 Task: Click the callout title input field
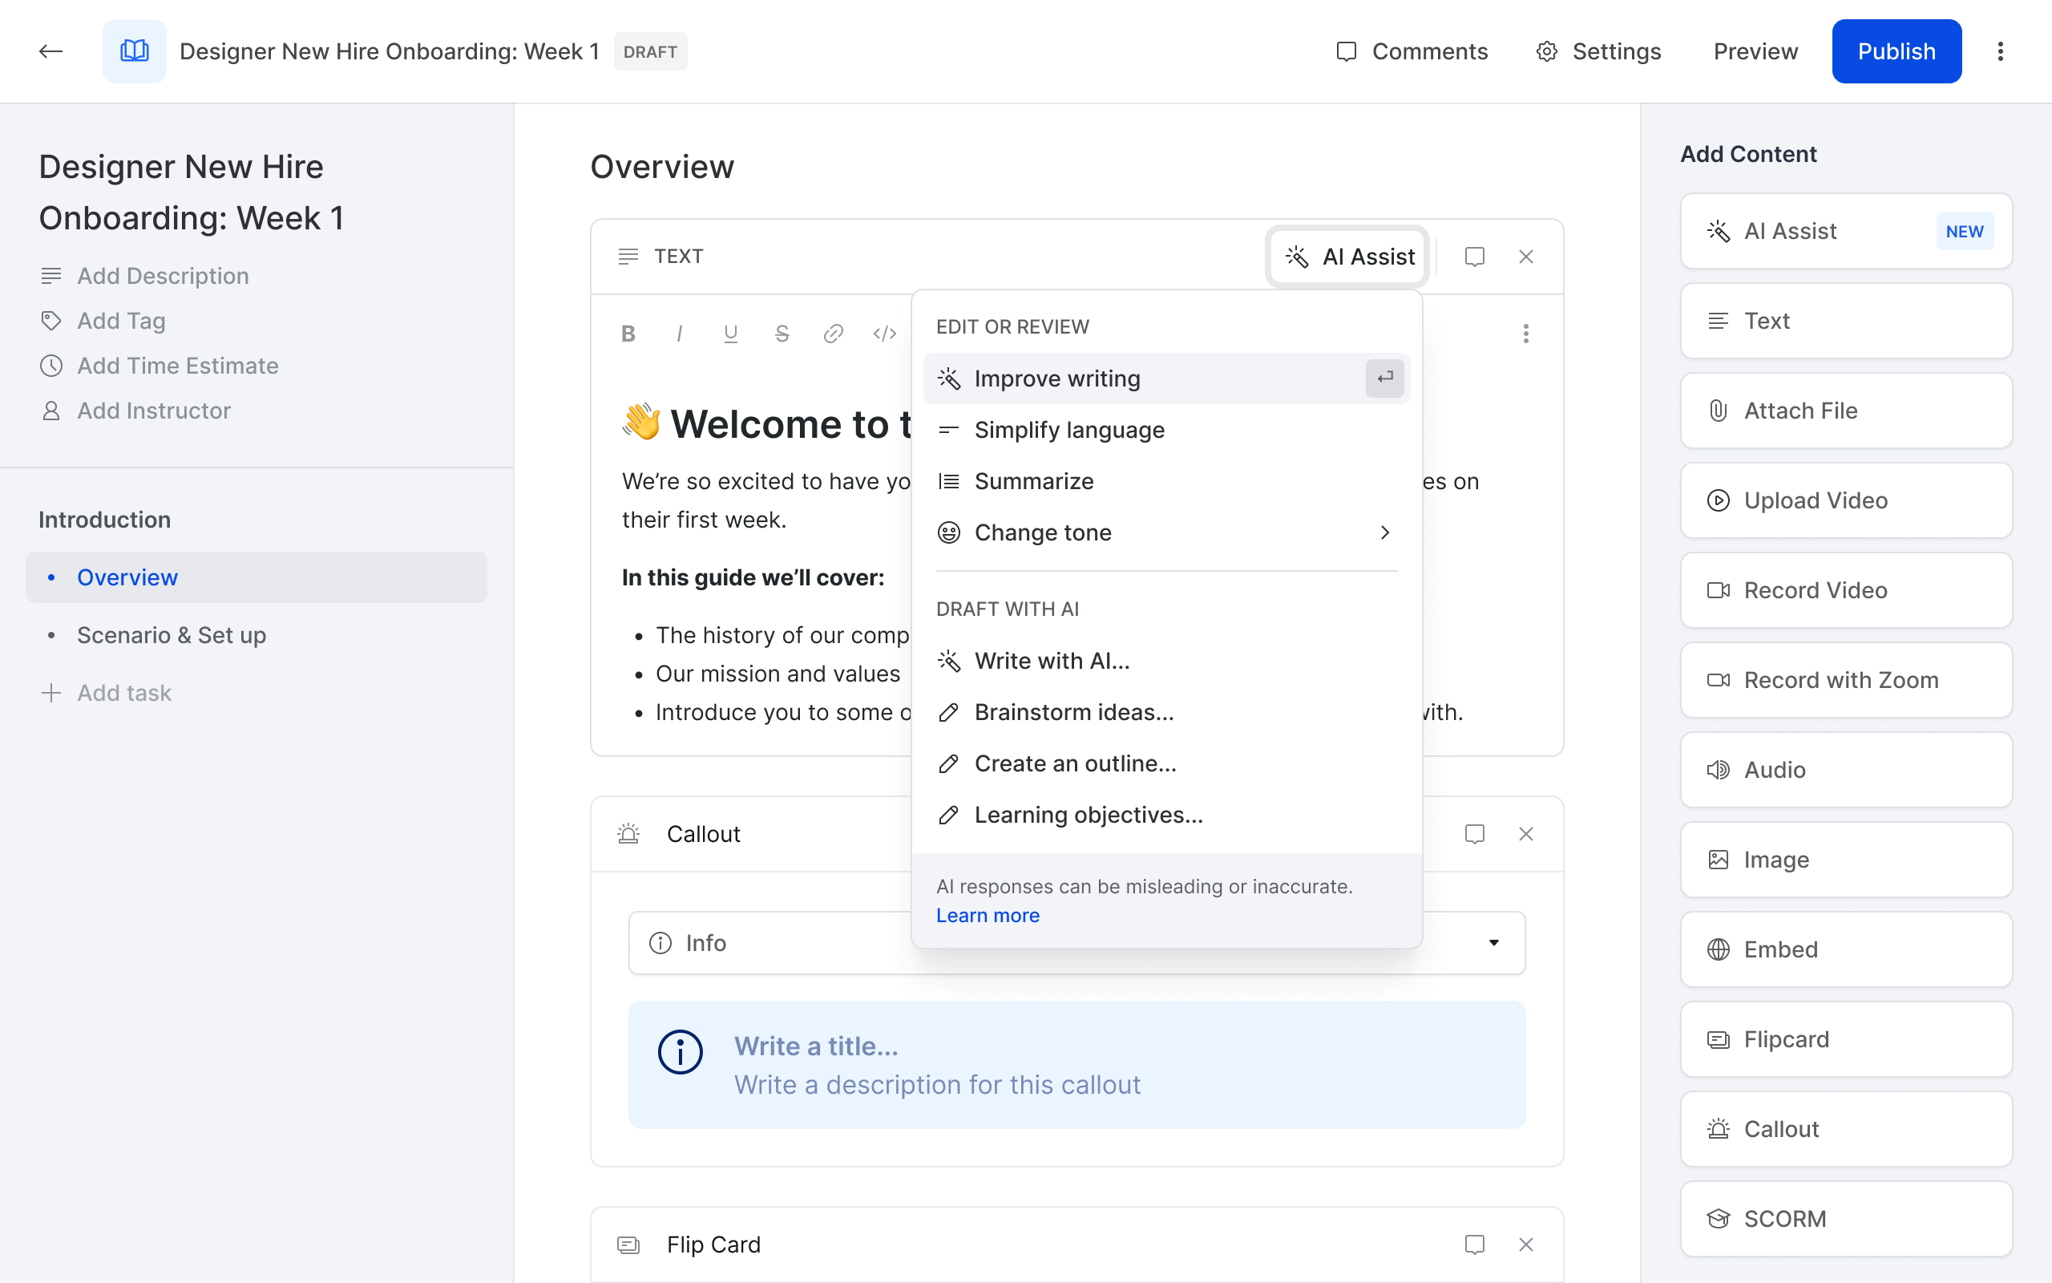pos(816,1046)
